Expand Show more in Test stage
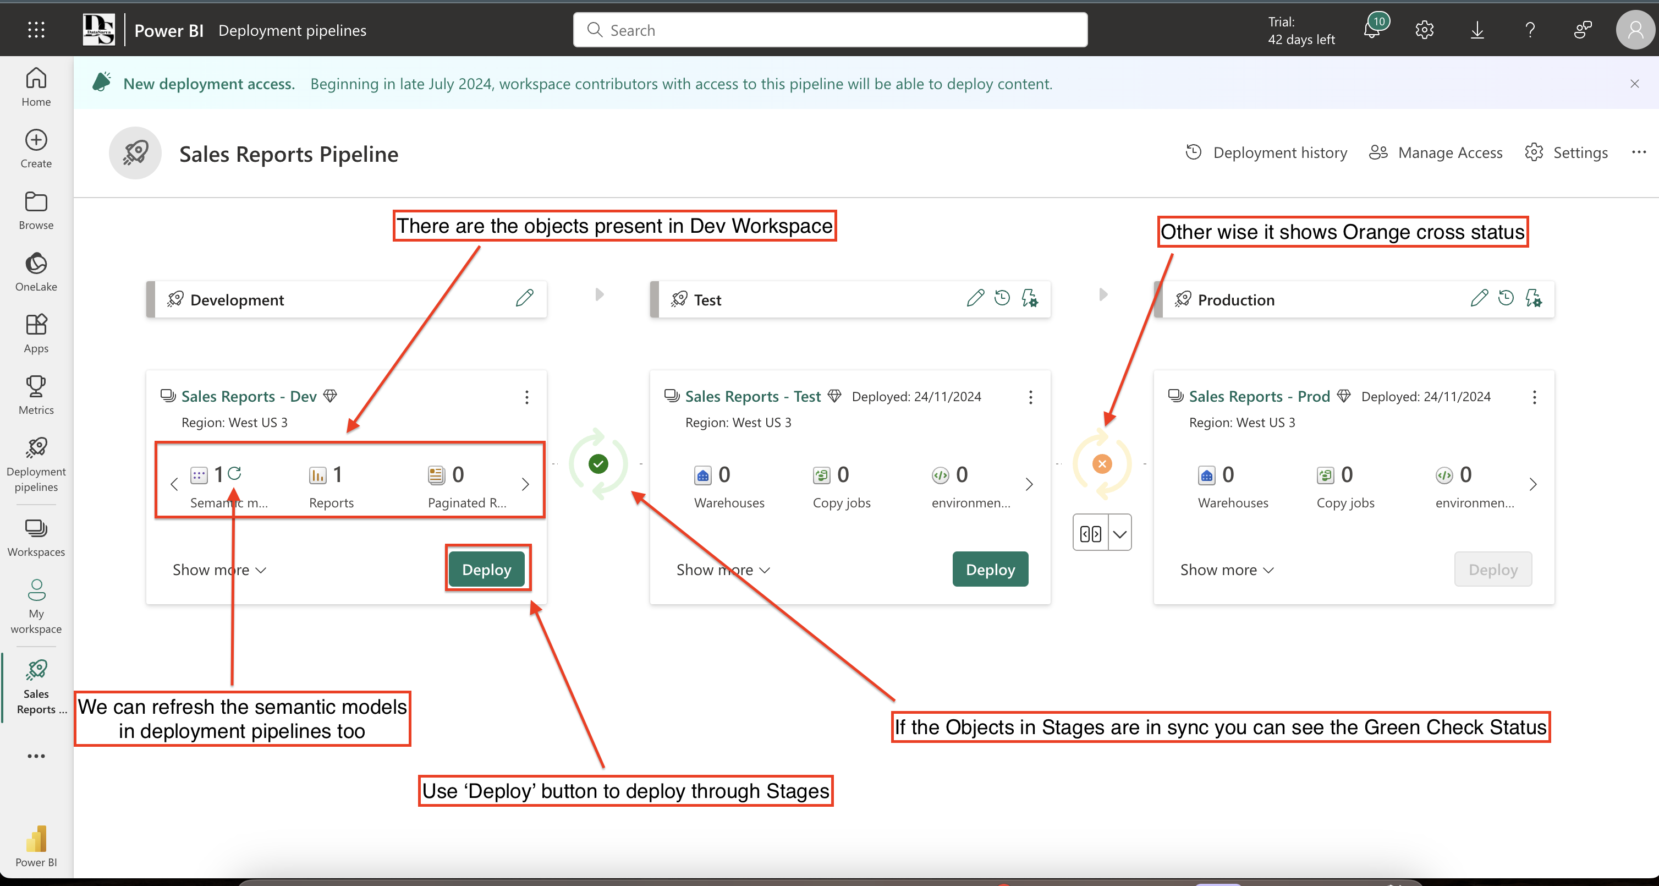1659x886 pixels. click(x=723, y=570)
